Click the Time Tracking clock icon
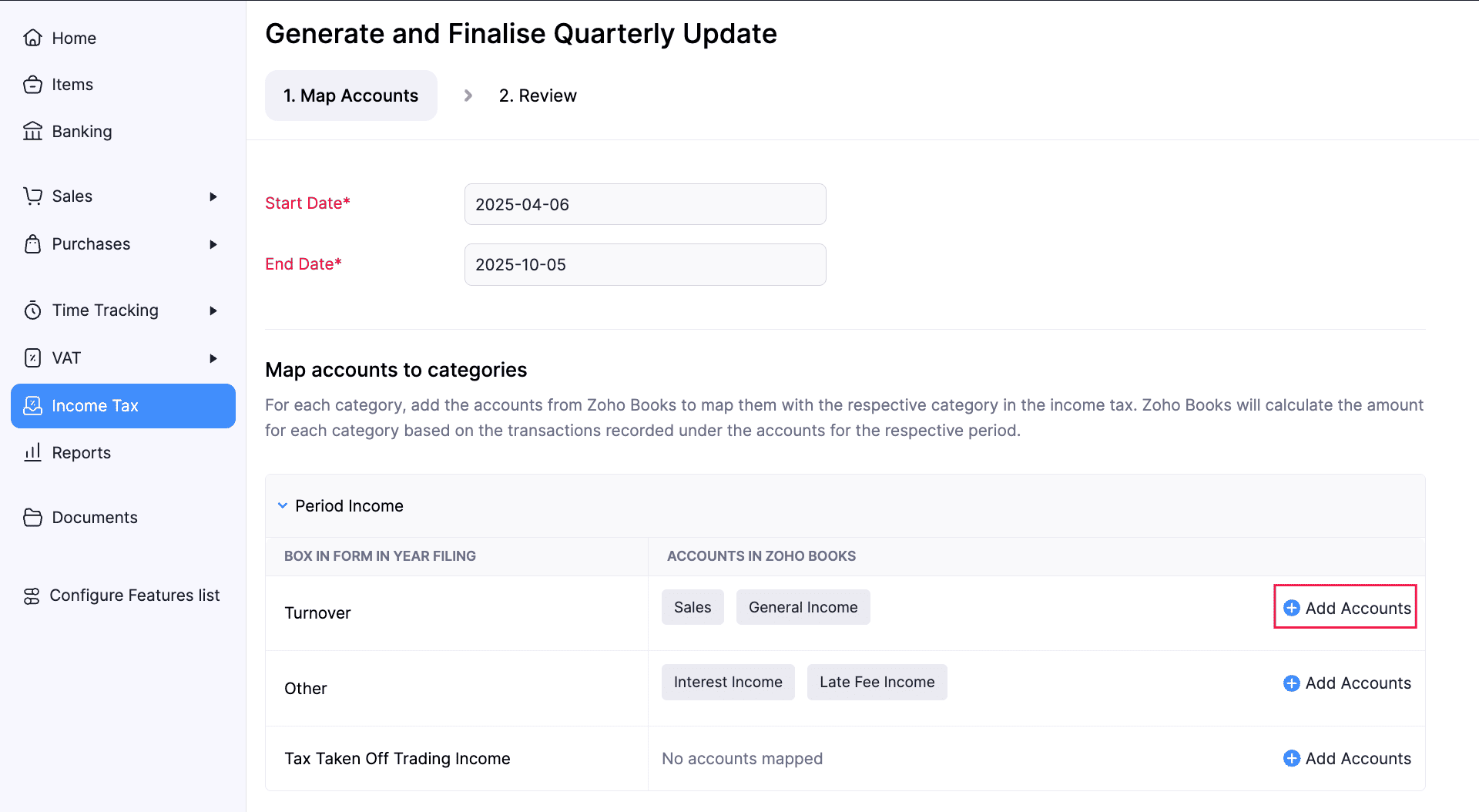Viewport: 1479px width, 812px height. (32, 310)
